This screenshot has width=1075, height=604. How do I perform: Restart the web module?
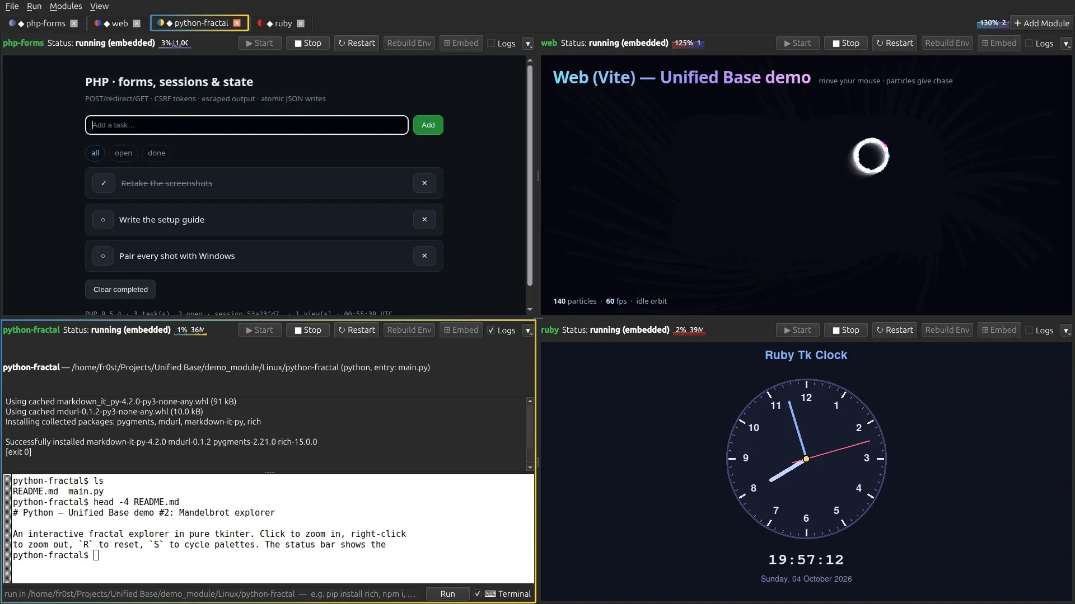pyautogui.click(x=895, y=43)
